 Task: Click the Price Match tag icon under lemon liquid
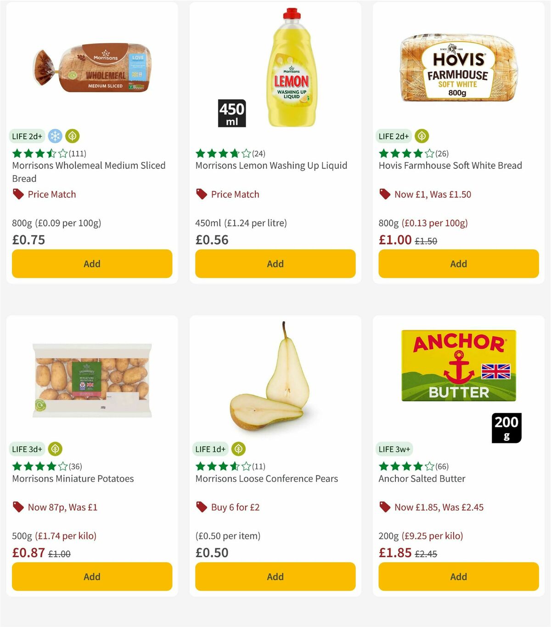201,194
